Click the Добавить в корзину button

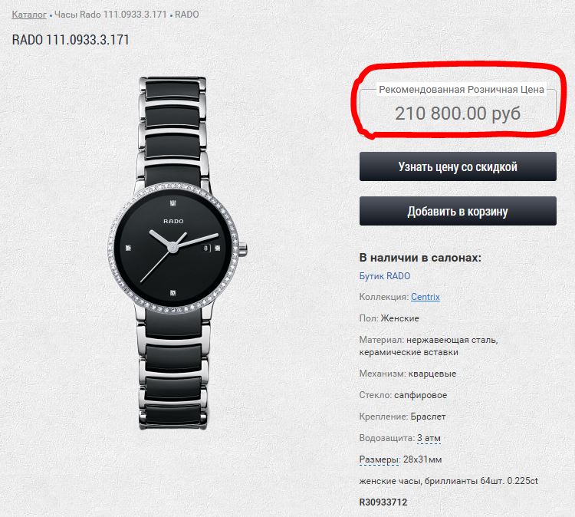coord(458,211)
